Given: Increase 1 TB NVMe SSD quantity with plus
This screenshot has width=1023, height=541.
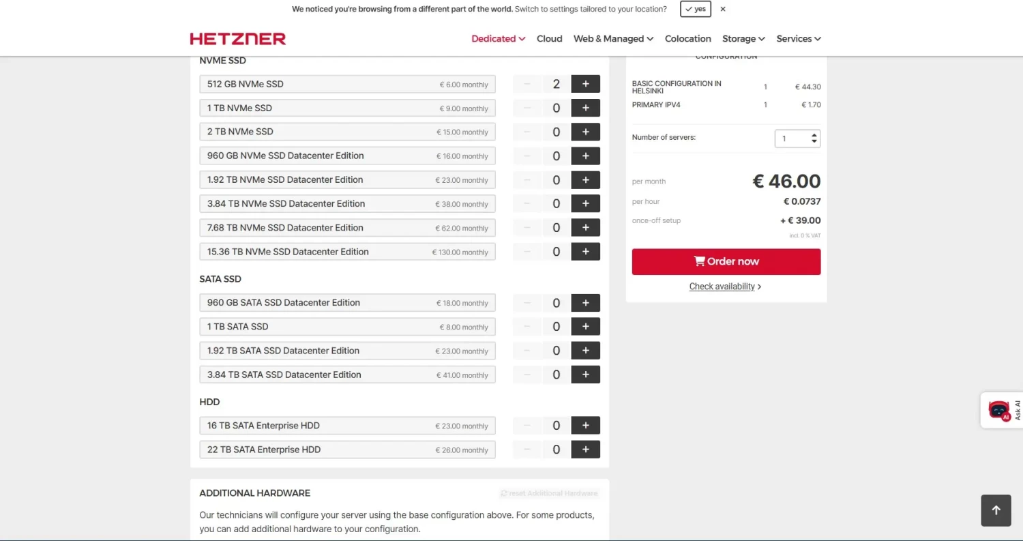Looking at the screenshot, I should pyautogui.click(x=585, y=108).
